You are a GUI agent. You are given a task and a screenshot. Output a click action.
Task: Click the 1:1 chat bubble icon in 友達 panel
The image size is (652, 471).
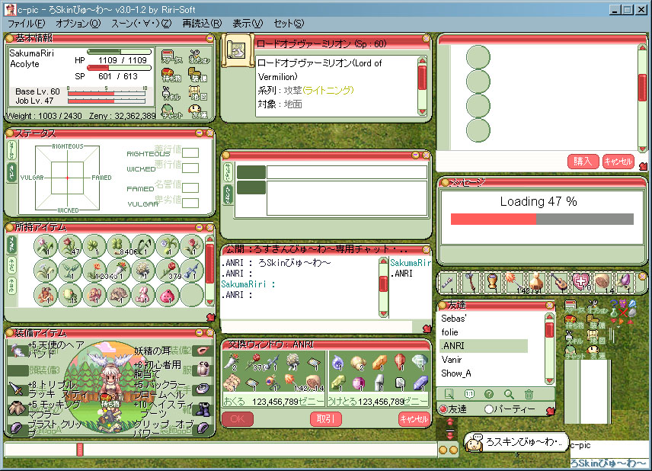[469, 393]
